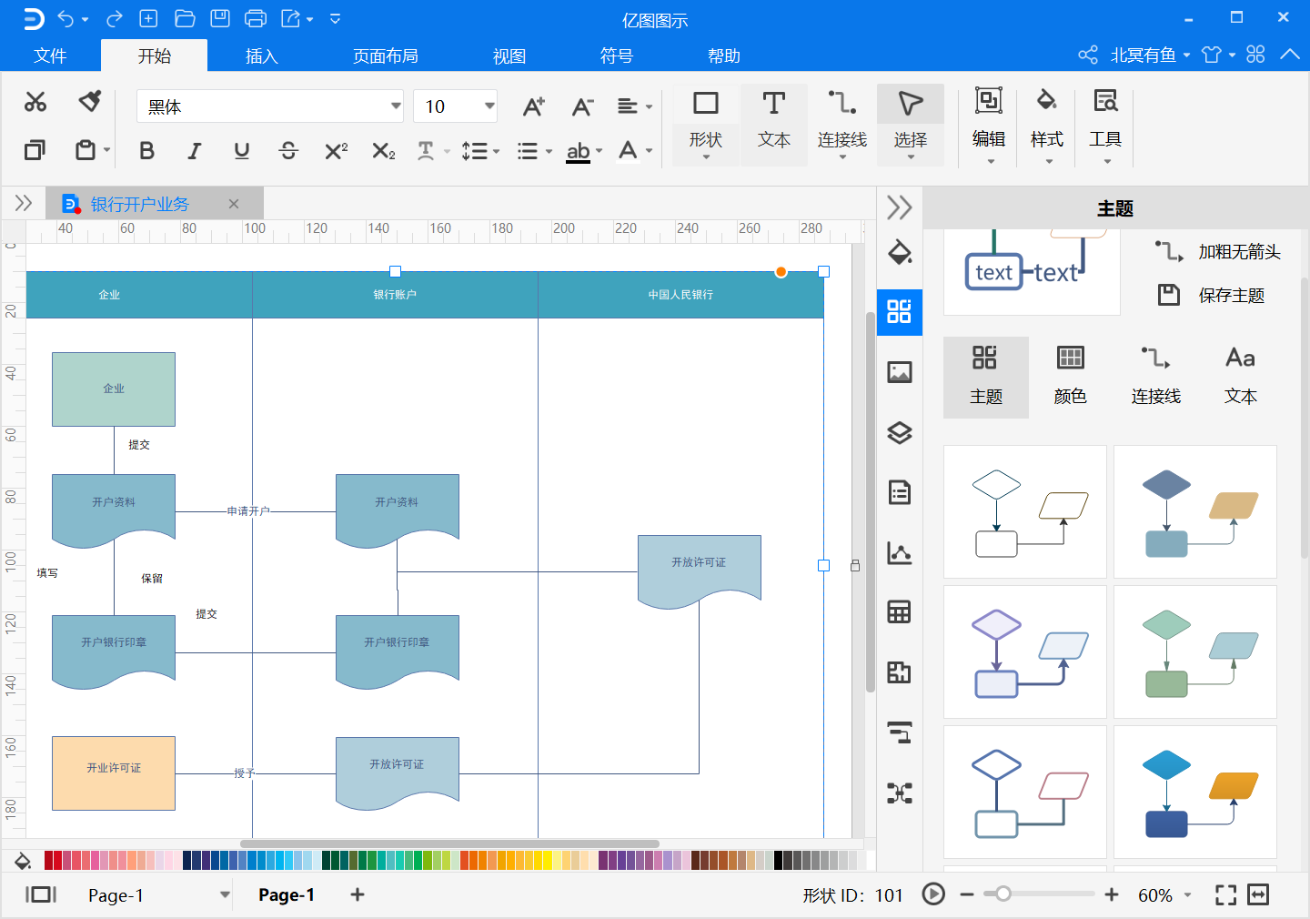Viewport: 1310px width, 919px height.
Task: Click the Print icon in title bar
Action: click(256, 18)
